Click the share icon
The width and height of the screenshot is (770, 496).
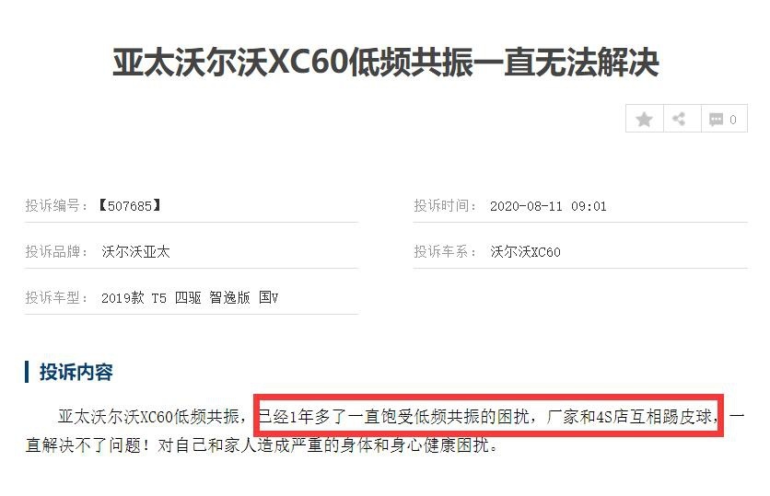point(679,119)
